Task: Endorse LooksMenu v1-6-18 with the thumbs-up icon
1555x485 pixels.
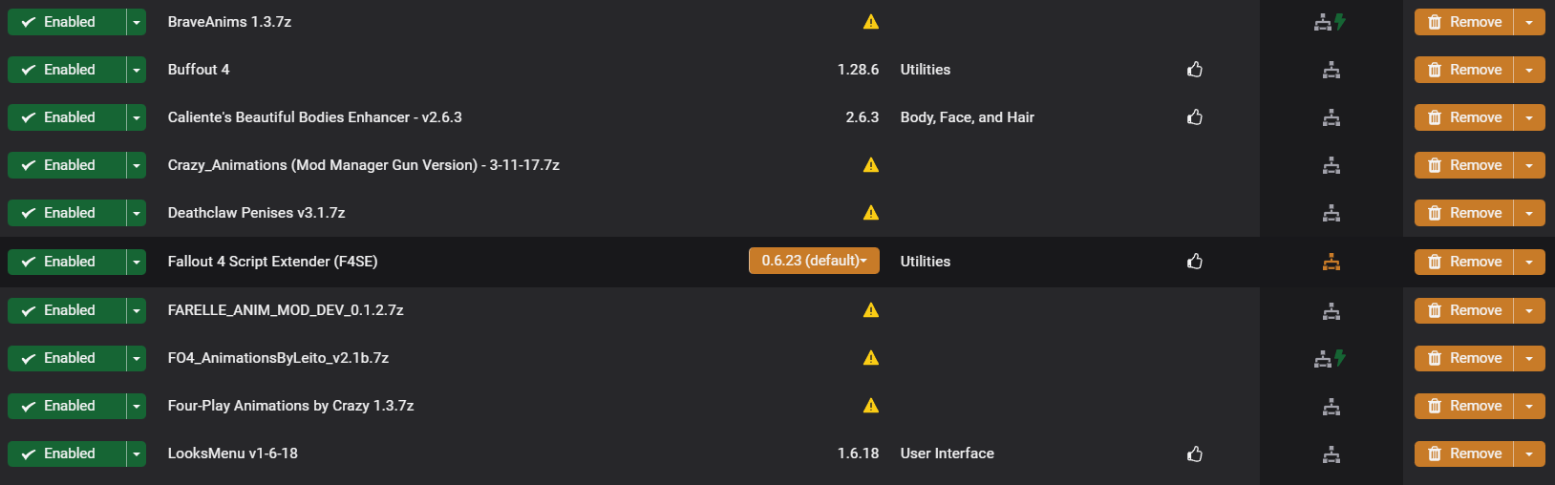Action: [1195, 453]
